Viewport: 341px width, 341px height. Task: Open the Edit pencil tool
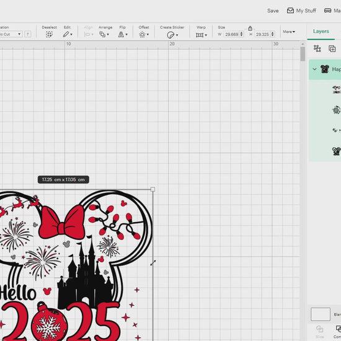pos(66,34)
